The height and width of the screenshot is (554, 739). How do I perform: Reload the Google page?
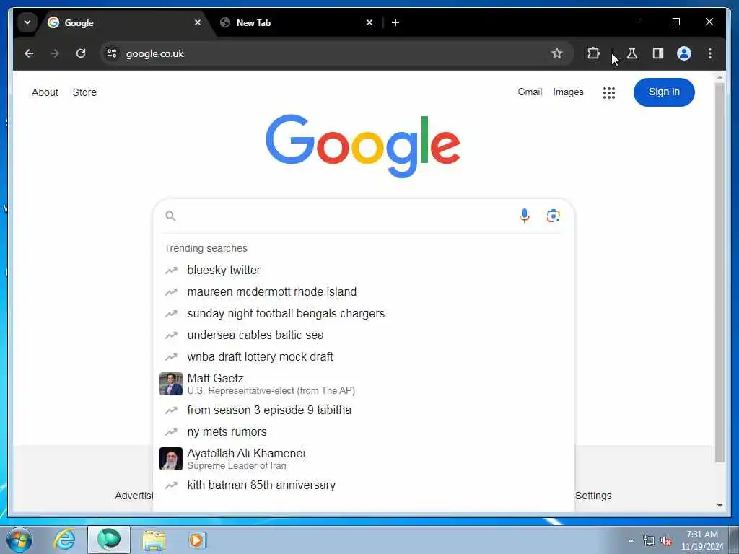point(81,53)
